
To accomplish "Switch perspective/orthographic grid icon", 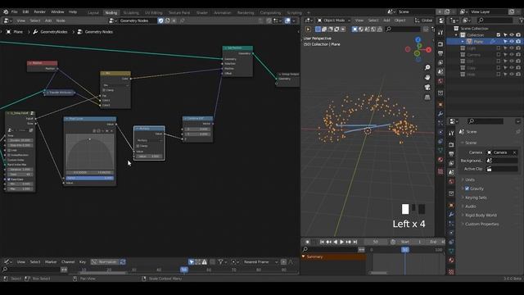I will [x=427, y=98].
